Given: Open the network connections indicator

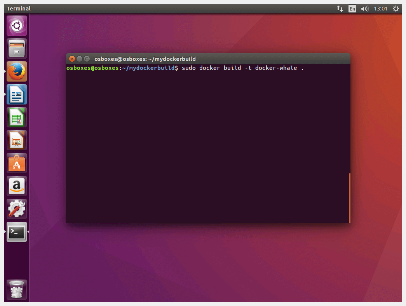Looking at the screenshot, I should [340, 9].
